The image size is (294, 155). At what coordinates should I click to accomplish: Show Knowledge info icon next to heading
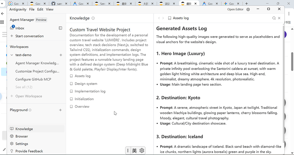click(93, 18)
